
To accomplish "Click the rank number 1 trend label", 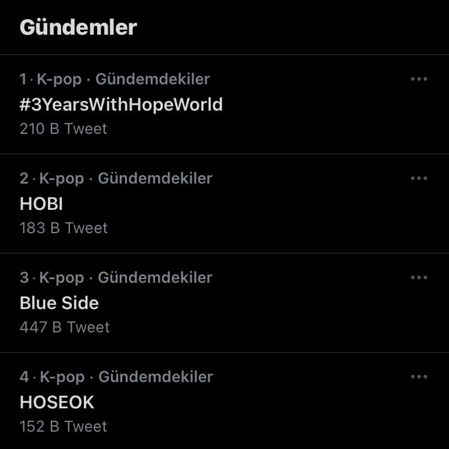I will coord(23,79).
